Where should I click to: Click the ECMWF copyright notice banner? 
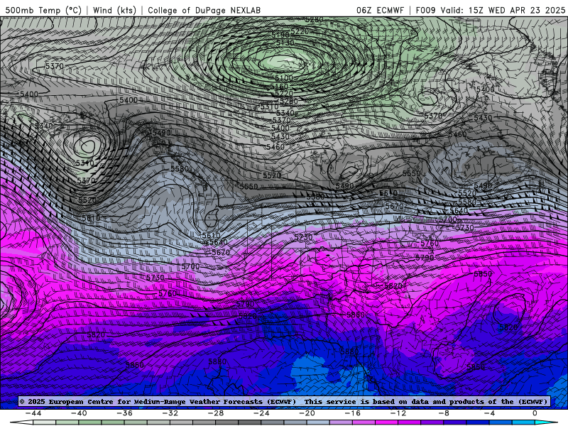tap(284, 401)
